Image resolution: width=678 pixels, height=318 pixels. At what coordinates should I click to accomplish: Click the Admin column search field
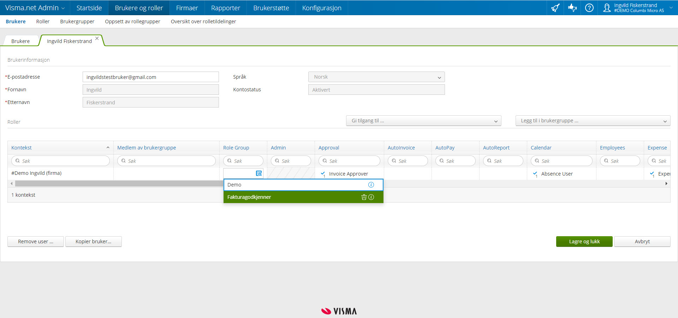(291, 161)
